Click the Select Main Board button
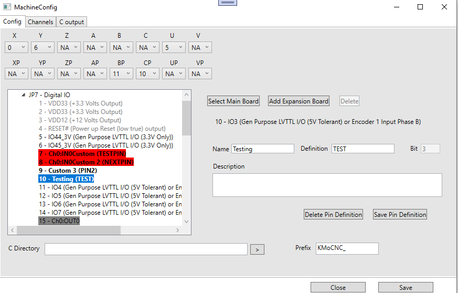The width and height of the screenshot is (458, 293). [x=233, y=101]
